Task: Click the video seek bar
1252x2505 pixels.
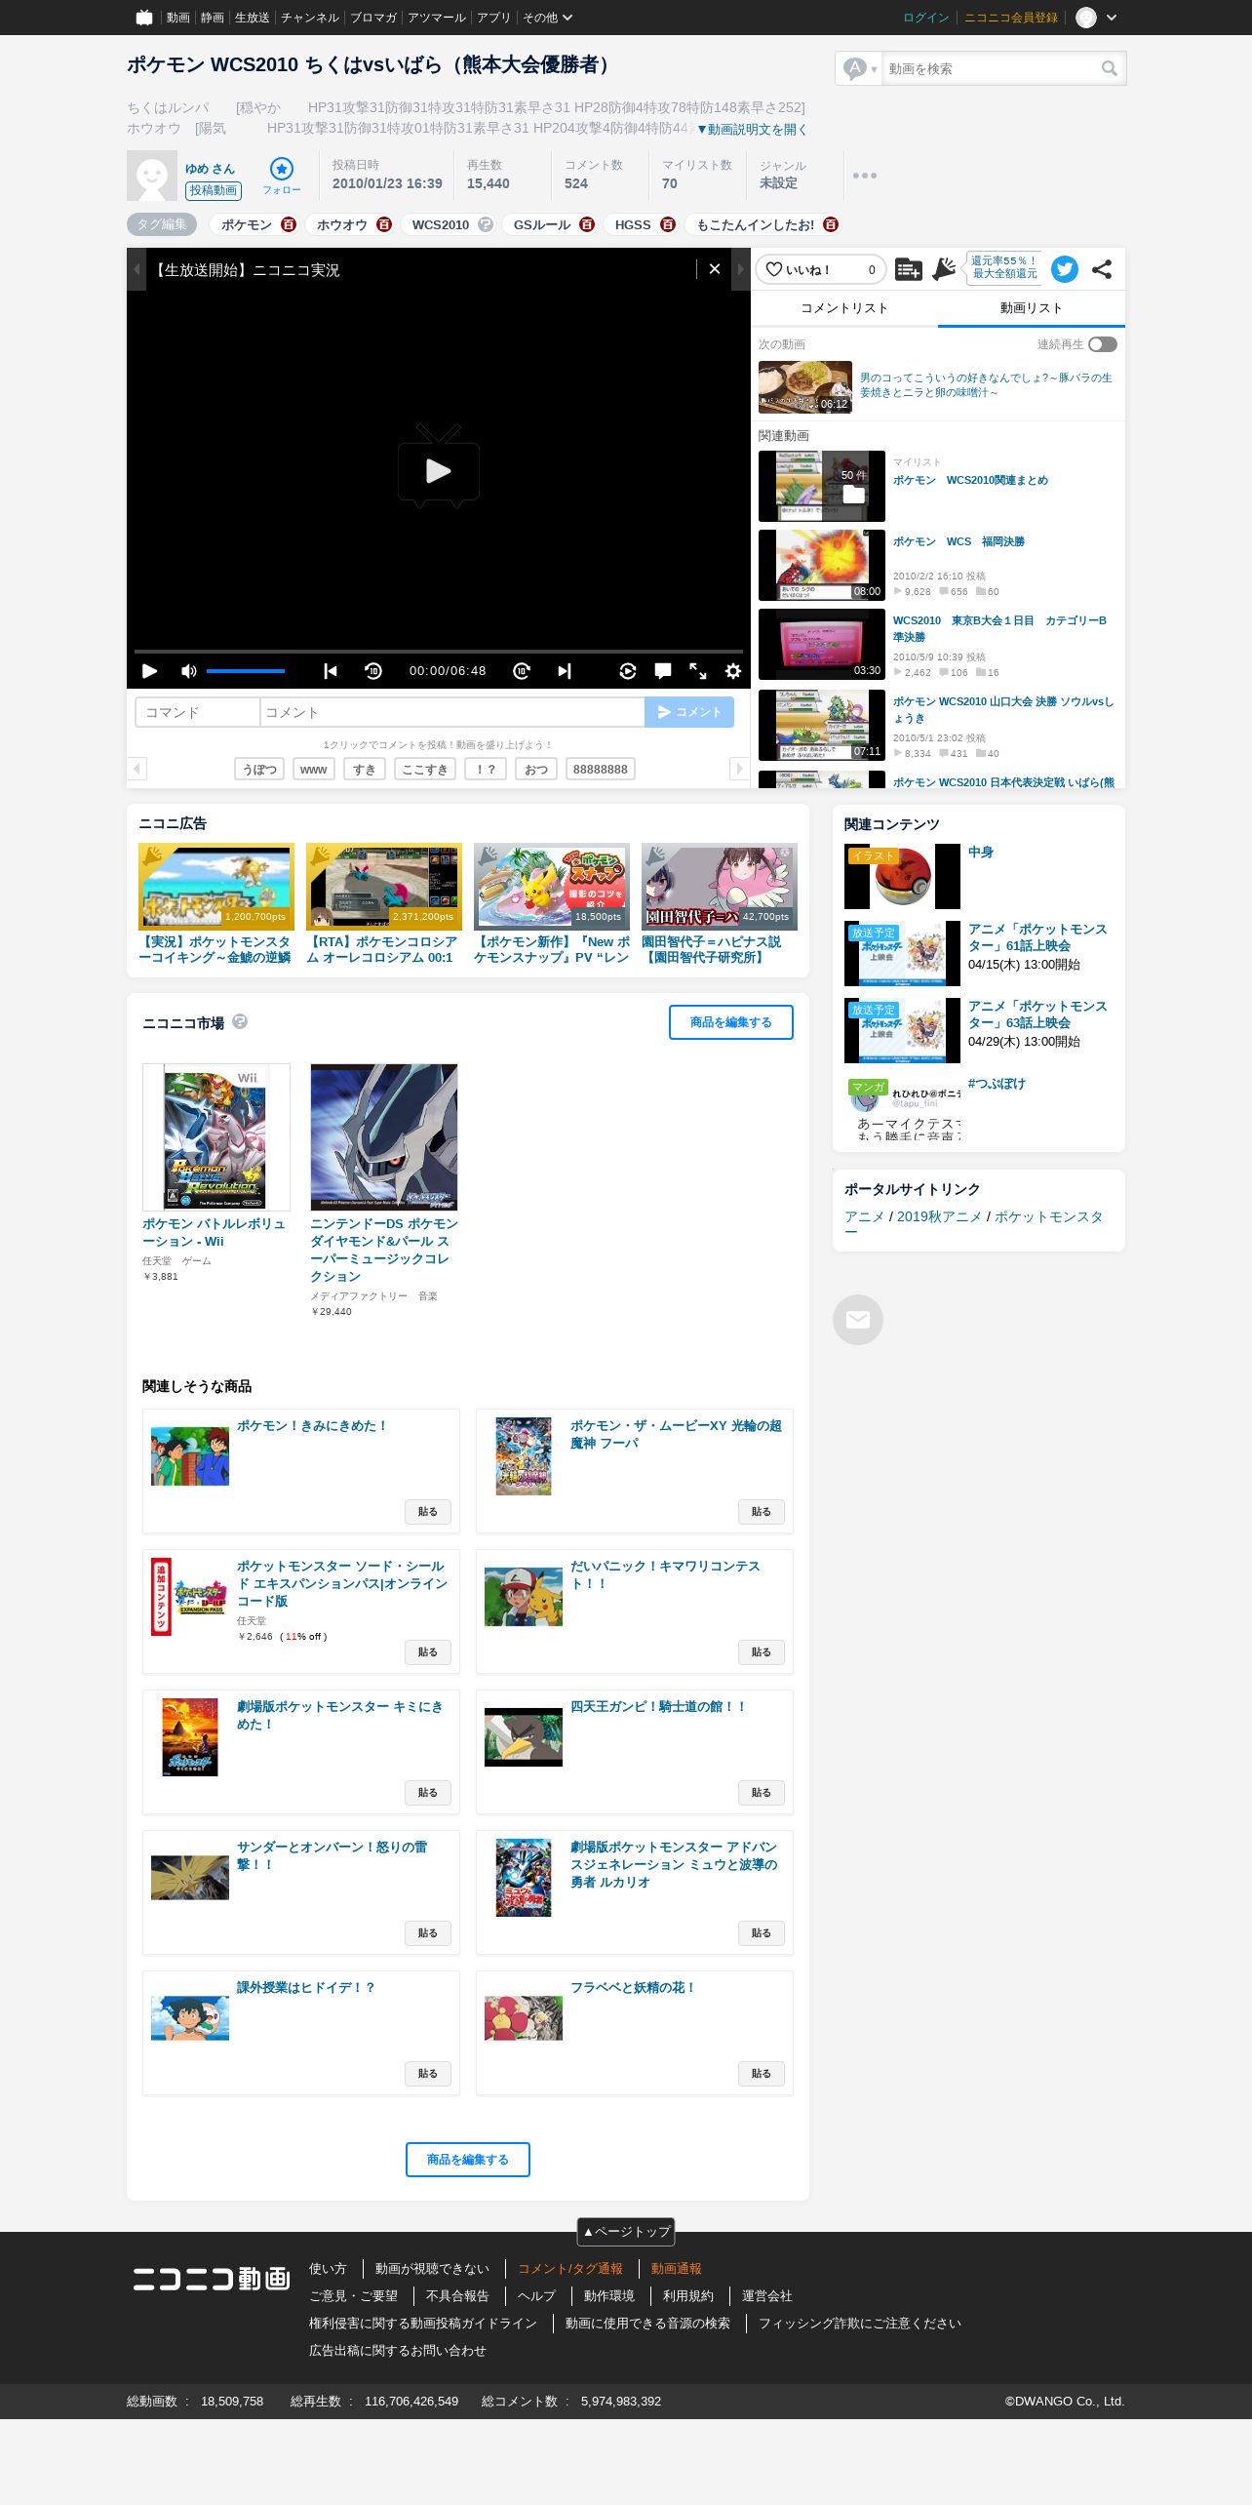Action: (439, 651)
